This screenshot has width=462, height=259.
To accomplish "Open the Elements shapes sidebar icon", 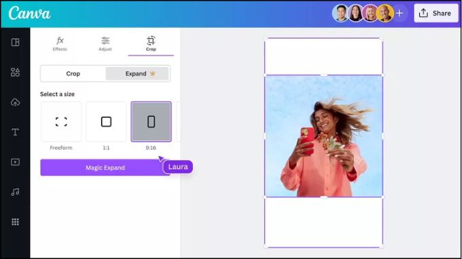I will point(16,73).
